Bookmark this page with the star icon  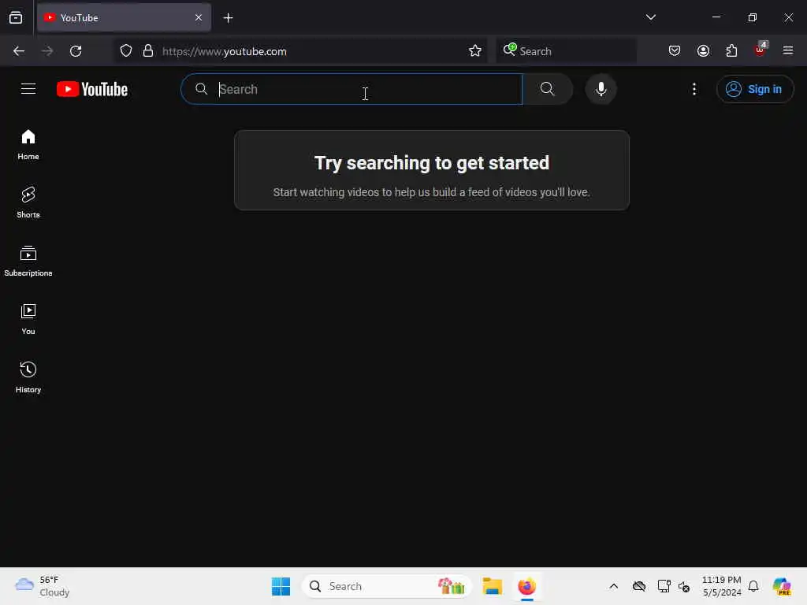pyautogui.click(x=475, y=51)
